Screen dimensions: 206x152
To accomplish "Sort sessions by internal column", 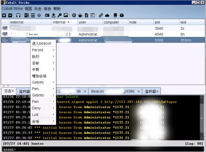I will tap(65, 22).
